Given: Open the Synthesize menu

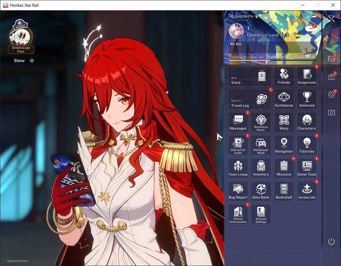Looking at the screenshot, I should (284, 99).
